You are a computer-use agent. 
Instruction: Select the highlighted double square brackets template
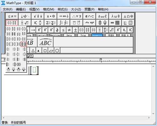24,44
